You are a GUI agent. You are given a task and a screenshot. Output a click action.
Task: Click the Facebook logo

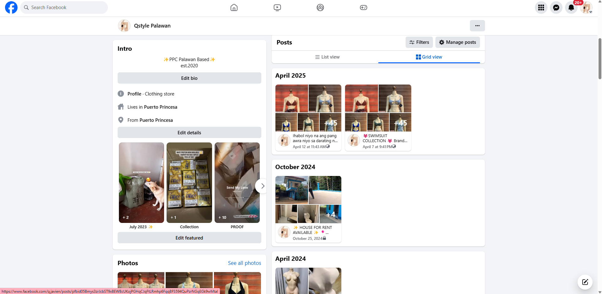(x=11, y=8)
